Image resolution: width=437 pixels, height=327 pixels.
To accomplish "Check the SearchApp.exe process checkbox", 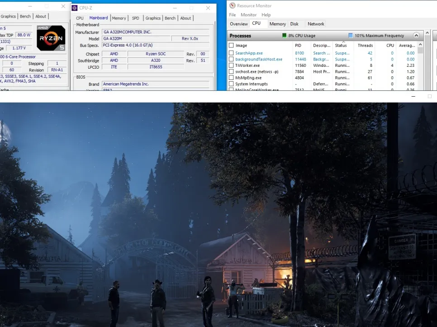I will pos(231,53).
